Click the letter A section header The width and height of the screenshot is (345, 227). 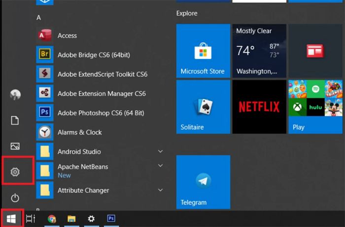click(x=39, y=18)
